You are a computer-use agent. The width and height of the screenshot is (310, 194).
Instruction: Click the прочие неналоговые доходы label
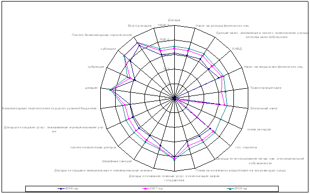click(93, 147)
